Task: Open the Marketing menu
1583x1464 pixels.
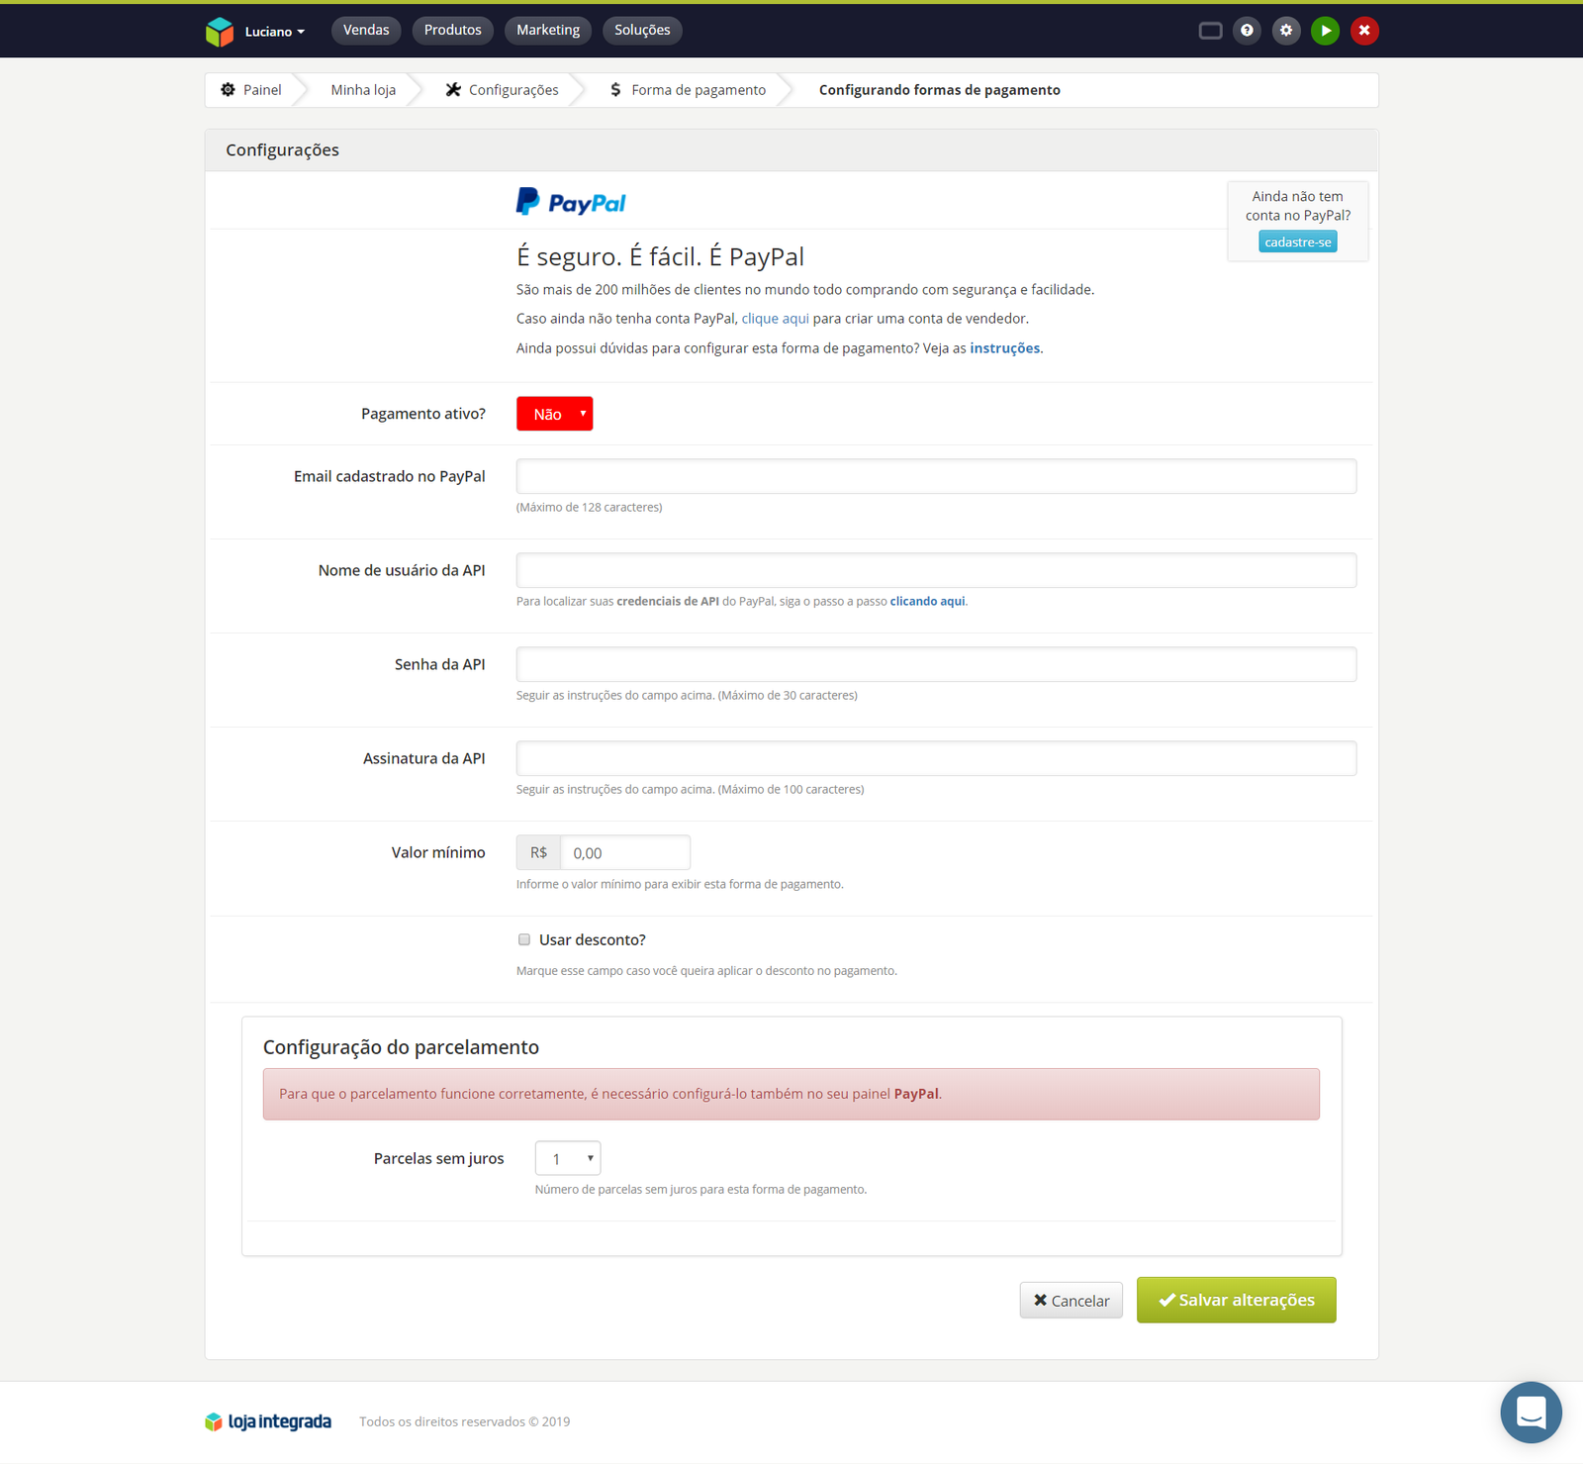Action: click(548, 31)
